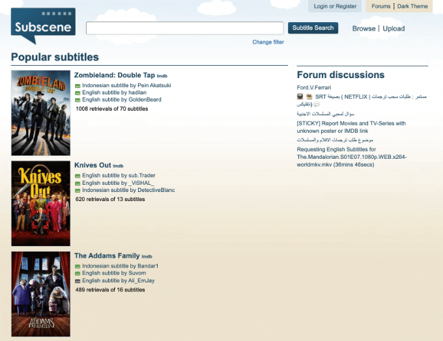
Task: Click Zombieland Double Tap poster thumbnail
Action: 40,113
